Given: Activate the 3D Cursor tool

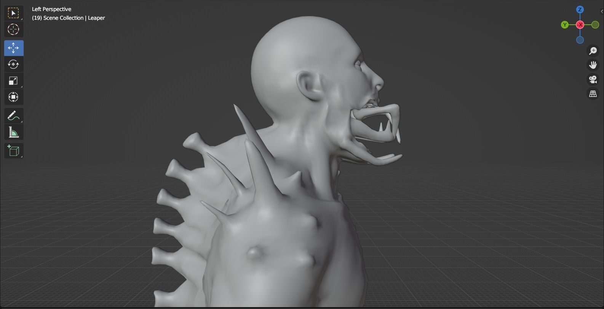Looking at the screenshot, I should pyautogui.click(x=13, y=29).
